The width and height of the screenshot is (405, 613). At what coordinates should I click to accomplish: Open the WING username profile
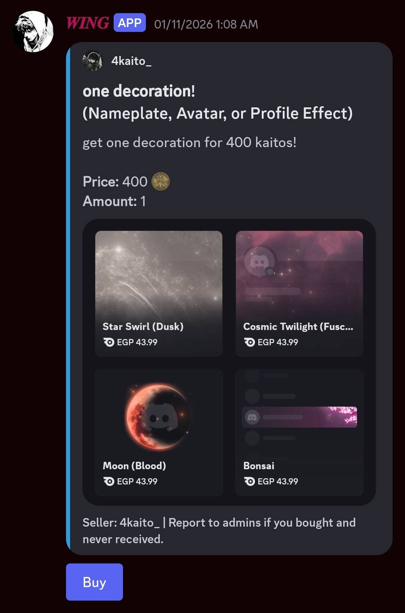point(88,23)
